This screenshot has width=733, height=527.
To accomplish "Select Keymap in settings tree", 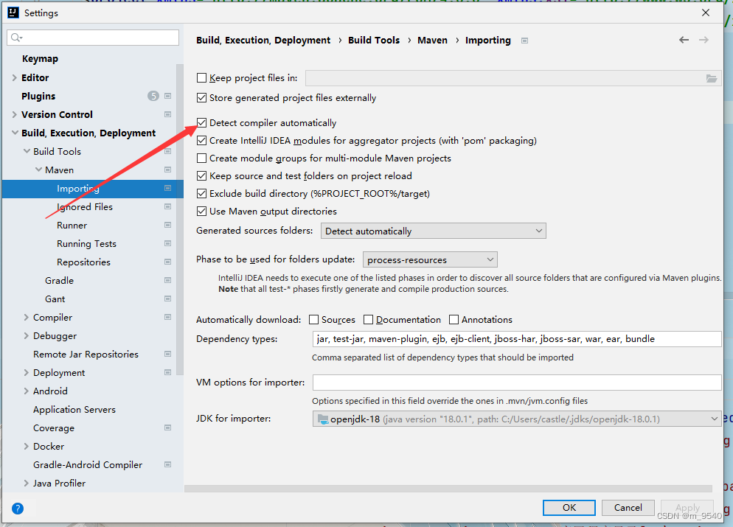I will click(x=41, y=59).
